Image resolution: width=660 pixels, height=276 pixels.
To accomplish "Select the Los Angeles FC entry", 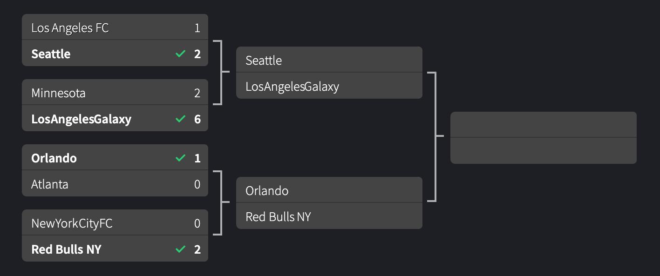I will (70, 27).
